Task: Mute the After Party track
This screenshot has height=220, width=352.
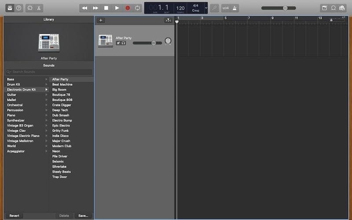Action: tap(118, 43)
